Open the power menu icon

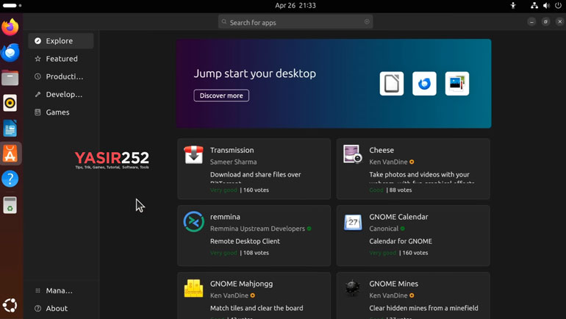coord(558,5)
